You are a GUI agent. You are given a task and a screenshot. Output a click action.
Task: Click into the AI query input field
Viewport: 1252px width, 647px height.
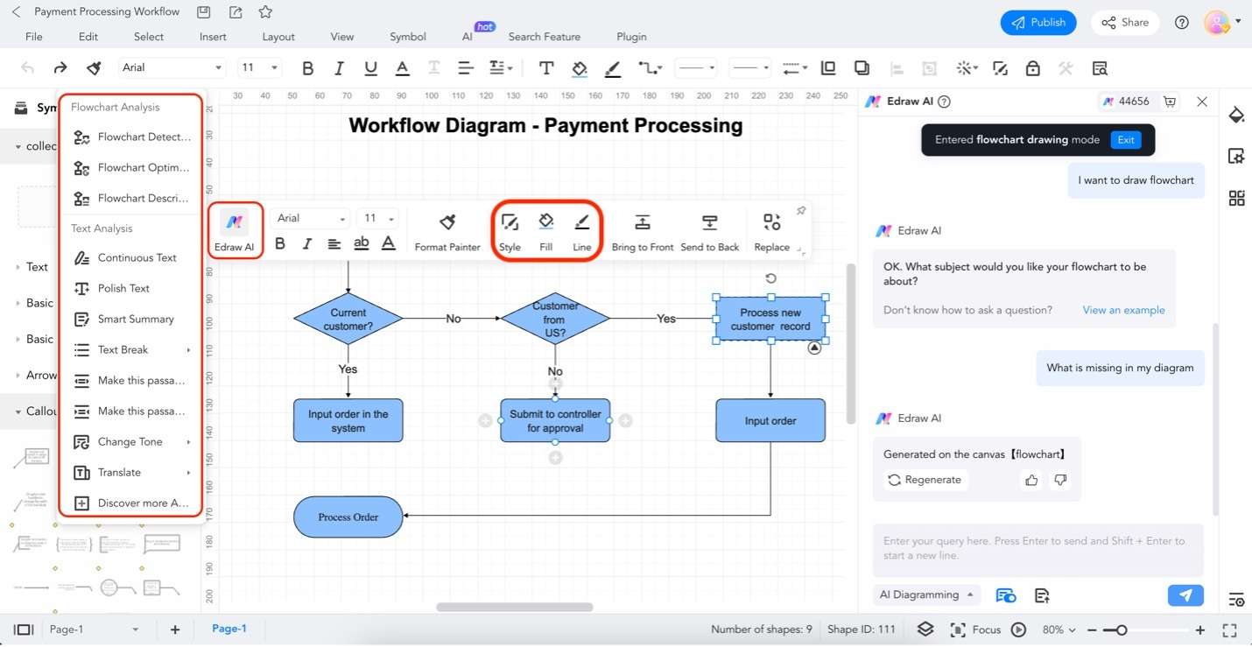pyautogui.click(x=1038, y=548)
